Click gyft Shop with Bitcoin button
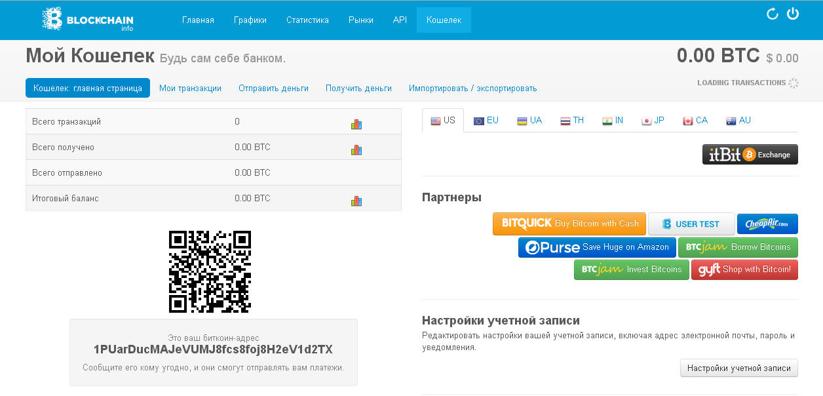823x396 pixels. [744, 269]
